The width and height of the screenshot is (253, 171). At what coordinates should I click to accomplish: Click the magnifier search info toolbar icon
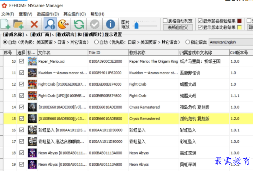[x=50, y=24]
